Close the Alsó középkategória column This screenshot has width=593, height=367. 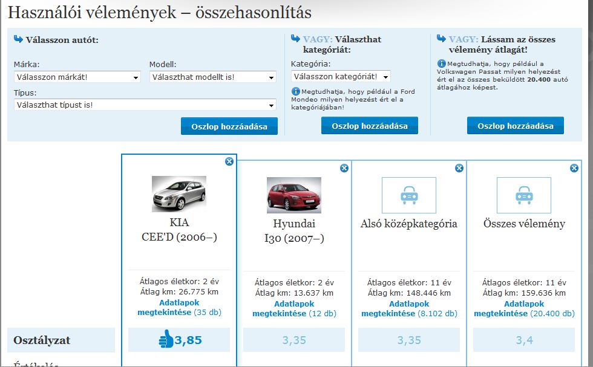click(459, 168)
